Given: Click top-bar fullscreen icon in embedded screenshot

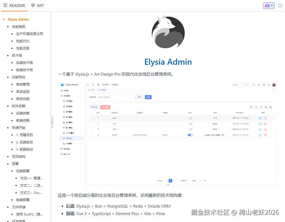Looking at the screenshot, I should 254,85.
